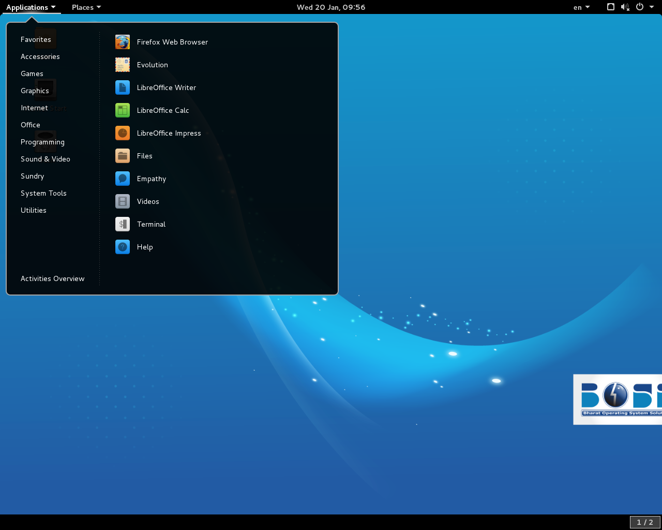Select the Graphics category
Viewport: 662px width, 530px height.
[x=35, y=91]
